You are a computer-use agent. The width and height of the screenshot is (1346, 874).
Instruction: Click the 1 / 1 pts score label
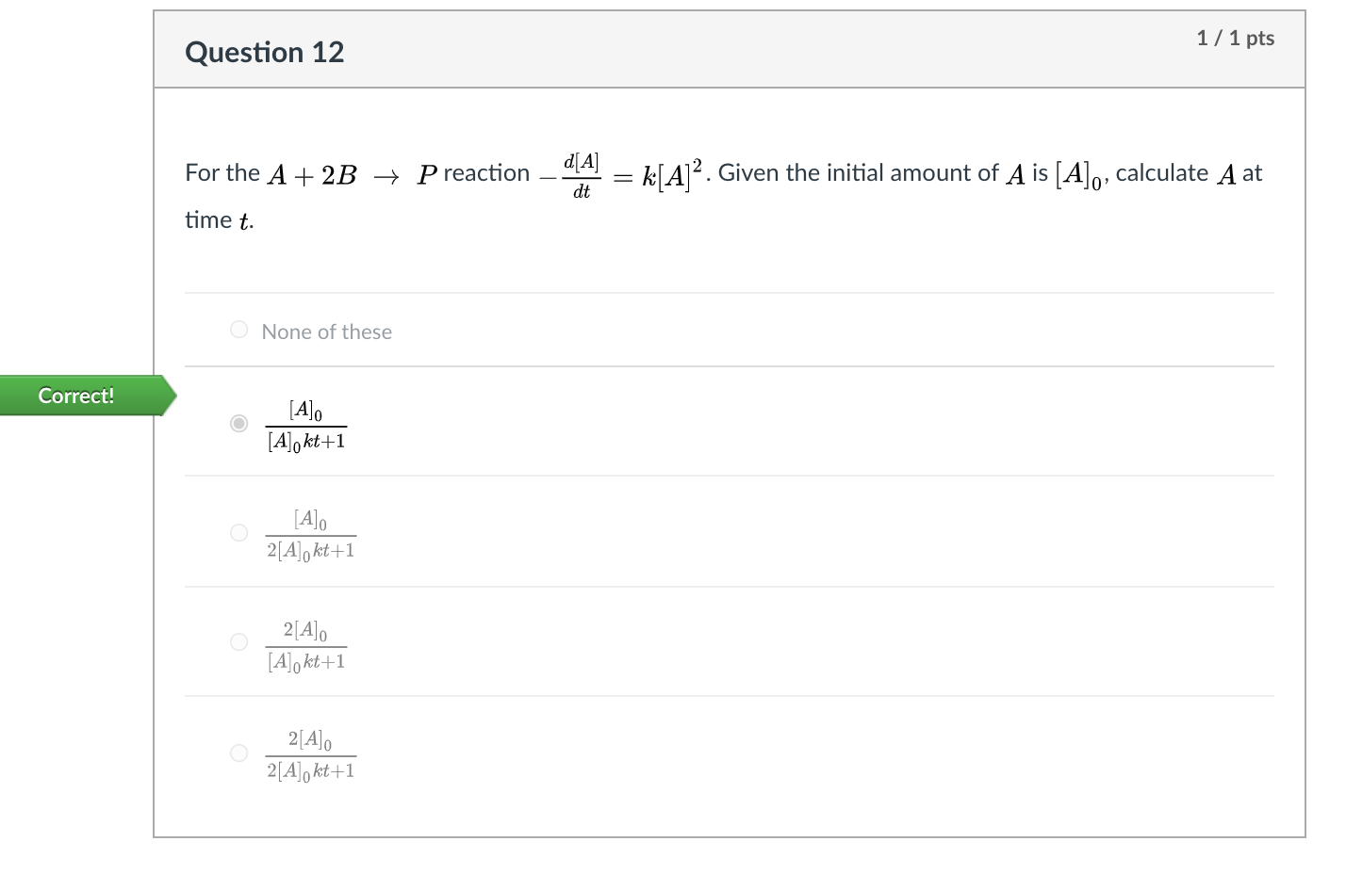pyautogui.click(x=1236, y=39)
